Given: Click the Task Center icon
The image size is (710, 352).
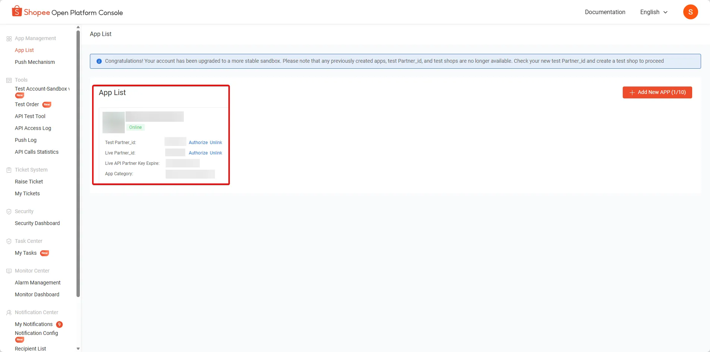Looking at the screenshot, I should tap(9, 241).
